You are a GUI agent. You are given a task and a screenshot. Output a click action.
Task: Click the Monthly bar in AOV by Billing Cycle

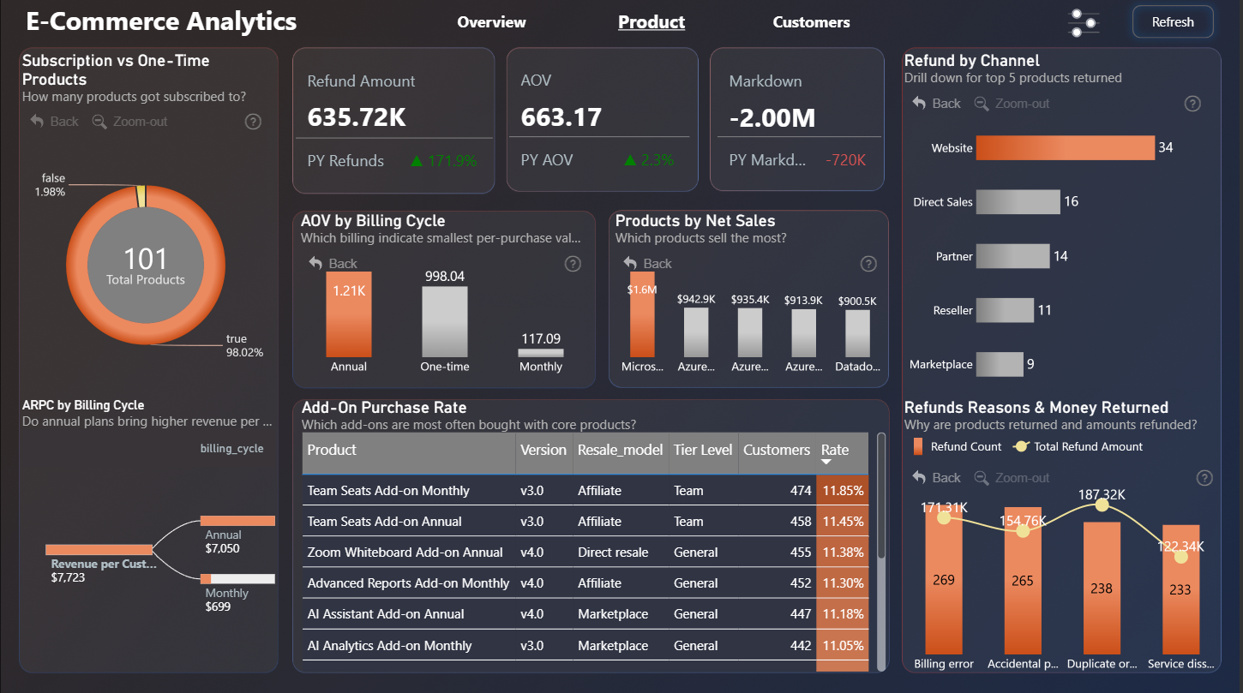[x=541, y=353]
